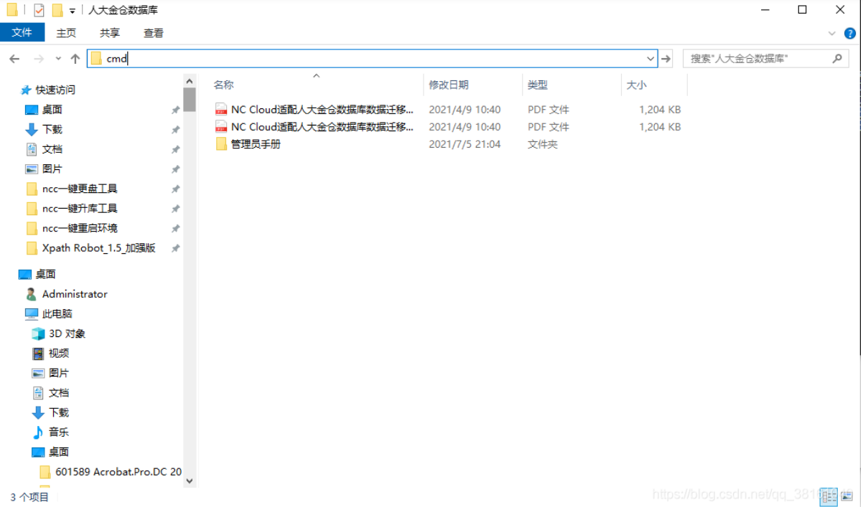The height and width of the screenshot is (507, 863).
Task: Click the Properties checkmark icon in title bar
Action: click(x=39, y=10)
